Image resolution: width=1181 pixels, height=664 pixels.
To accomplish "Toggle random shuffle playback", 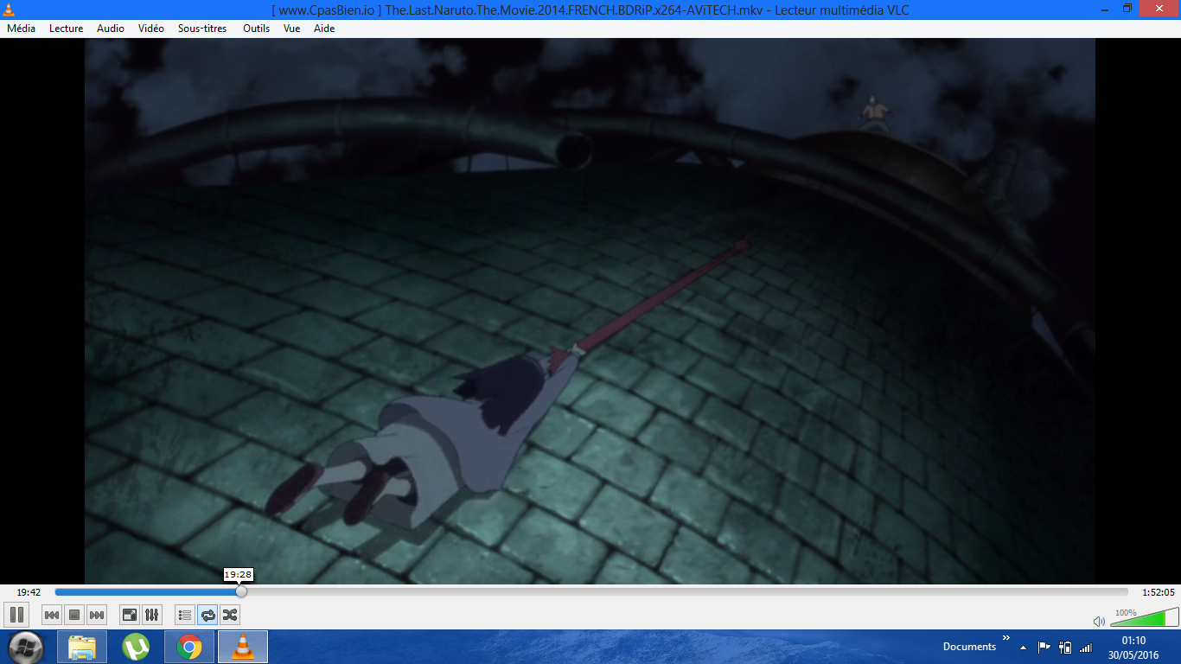I will [x=230, y=615].
